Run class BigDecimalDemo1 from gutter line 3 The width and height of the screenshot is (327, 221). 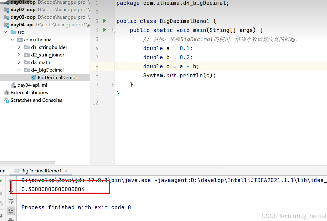point(104,21)
